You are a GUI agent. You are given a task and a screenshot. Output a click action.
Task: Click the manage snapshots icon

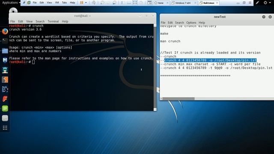[114, 3]
